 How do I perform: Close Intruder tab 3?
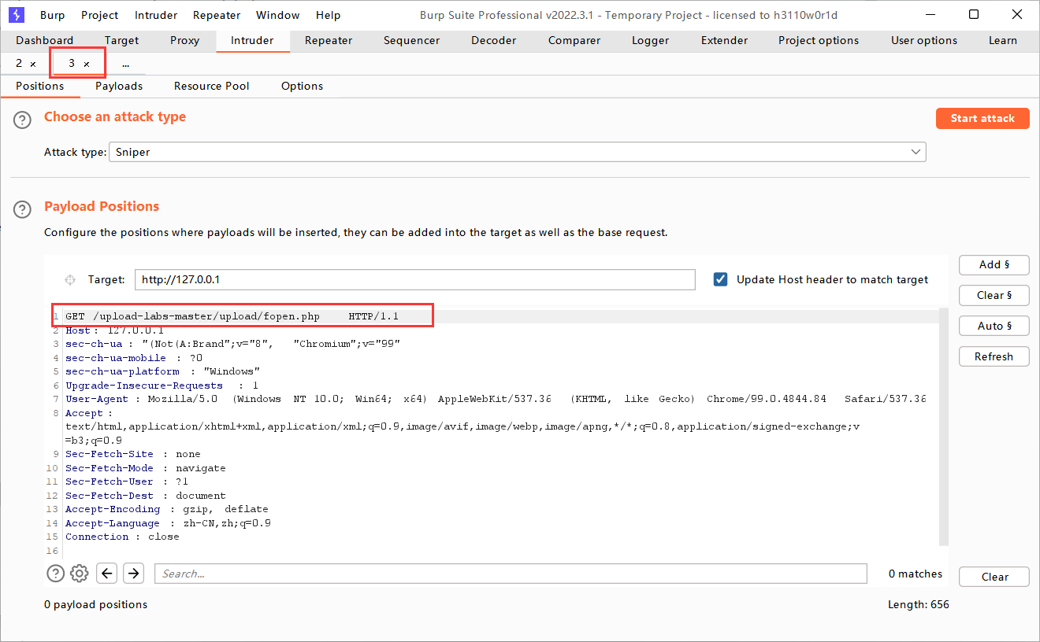(x=87, y=64)
